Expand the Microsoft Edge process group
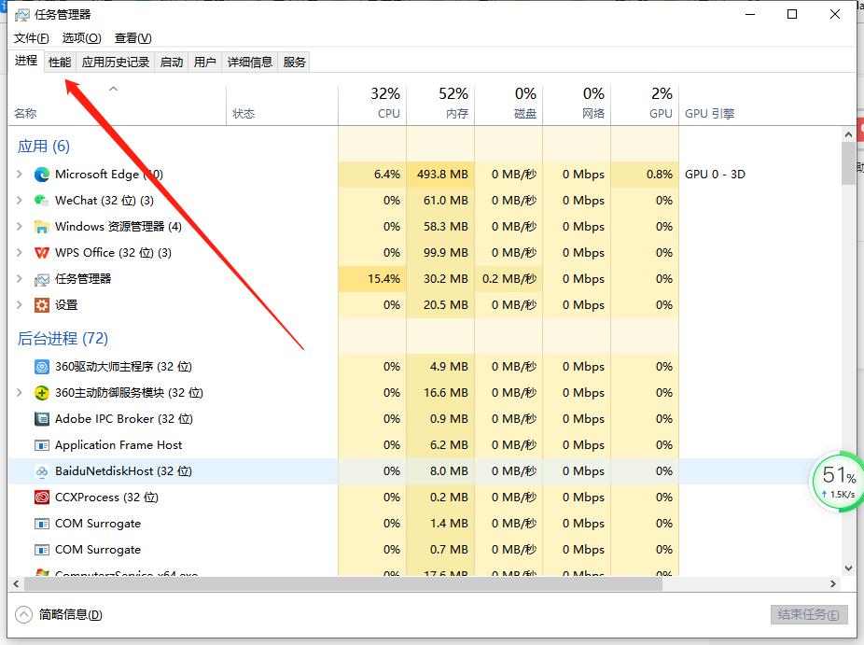 (19, 175)
